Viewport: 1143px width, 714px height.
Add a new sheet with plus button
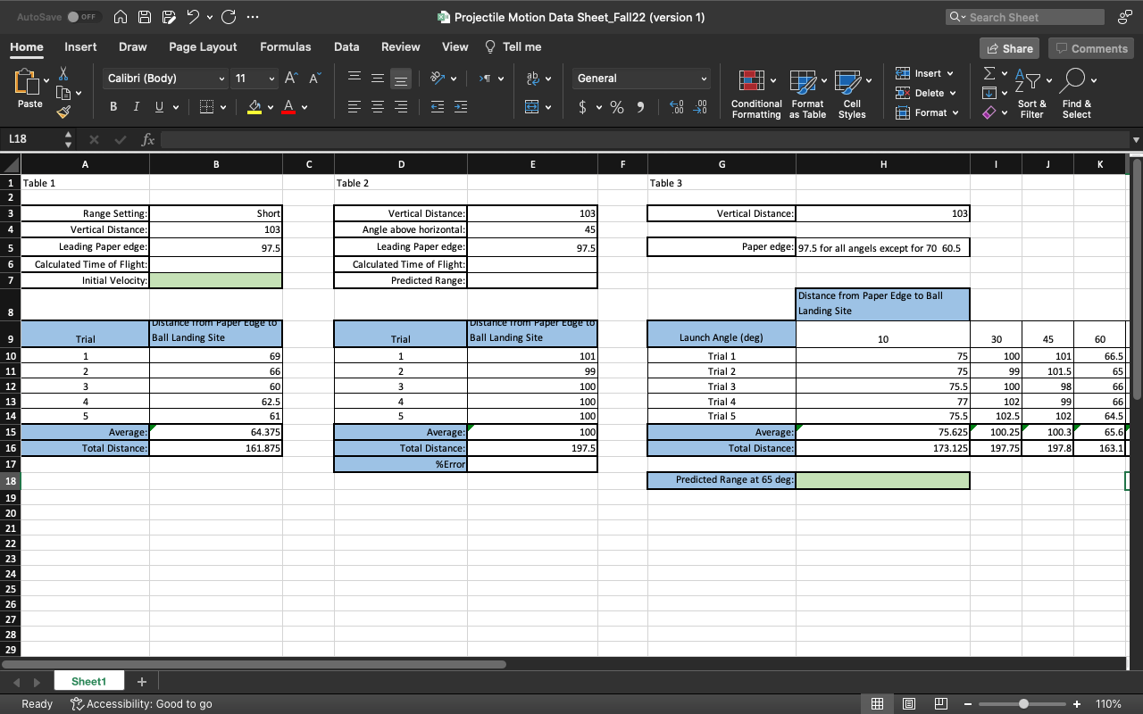point(141,681)
